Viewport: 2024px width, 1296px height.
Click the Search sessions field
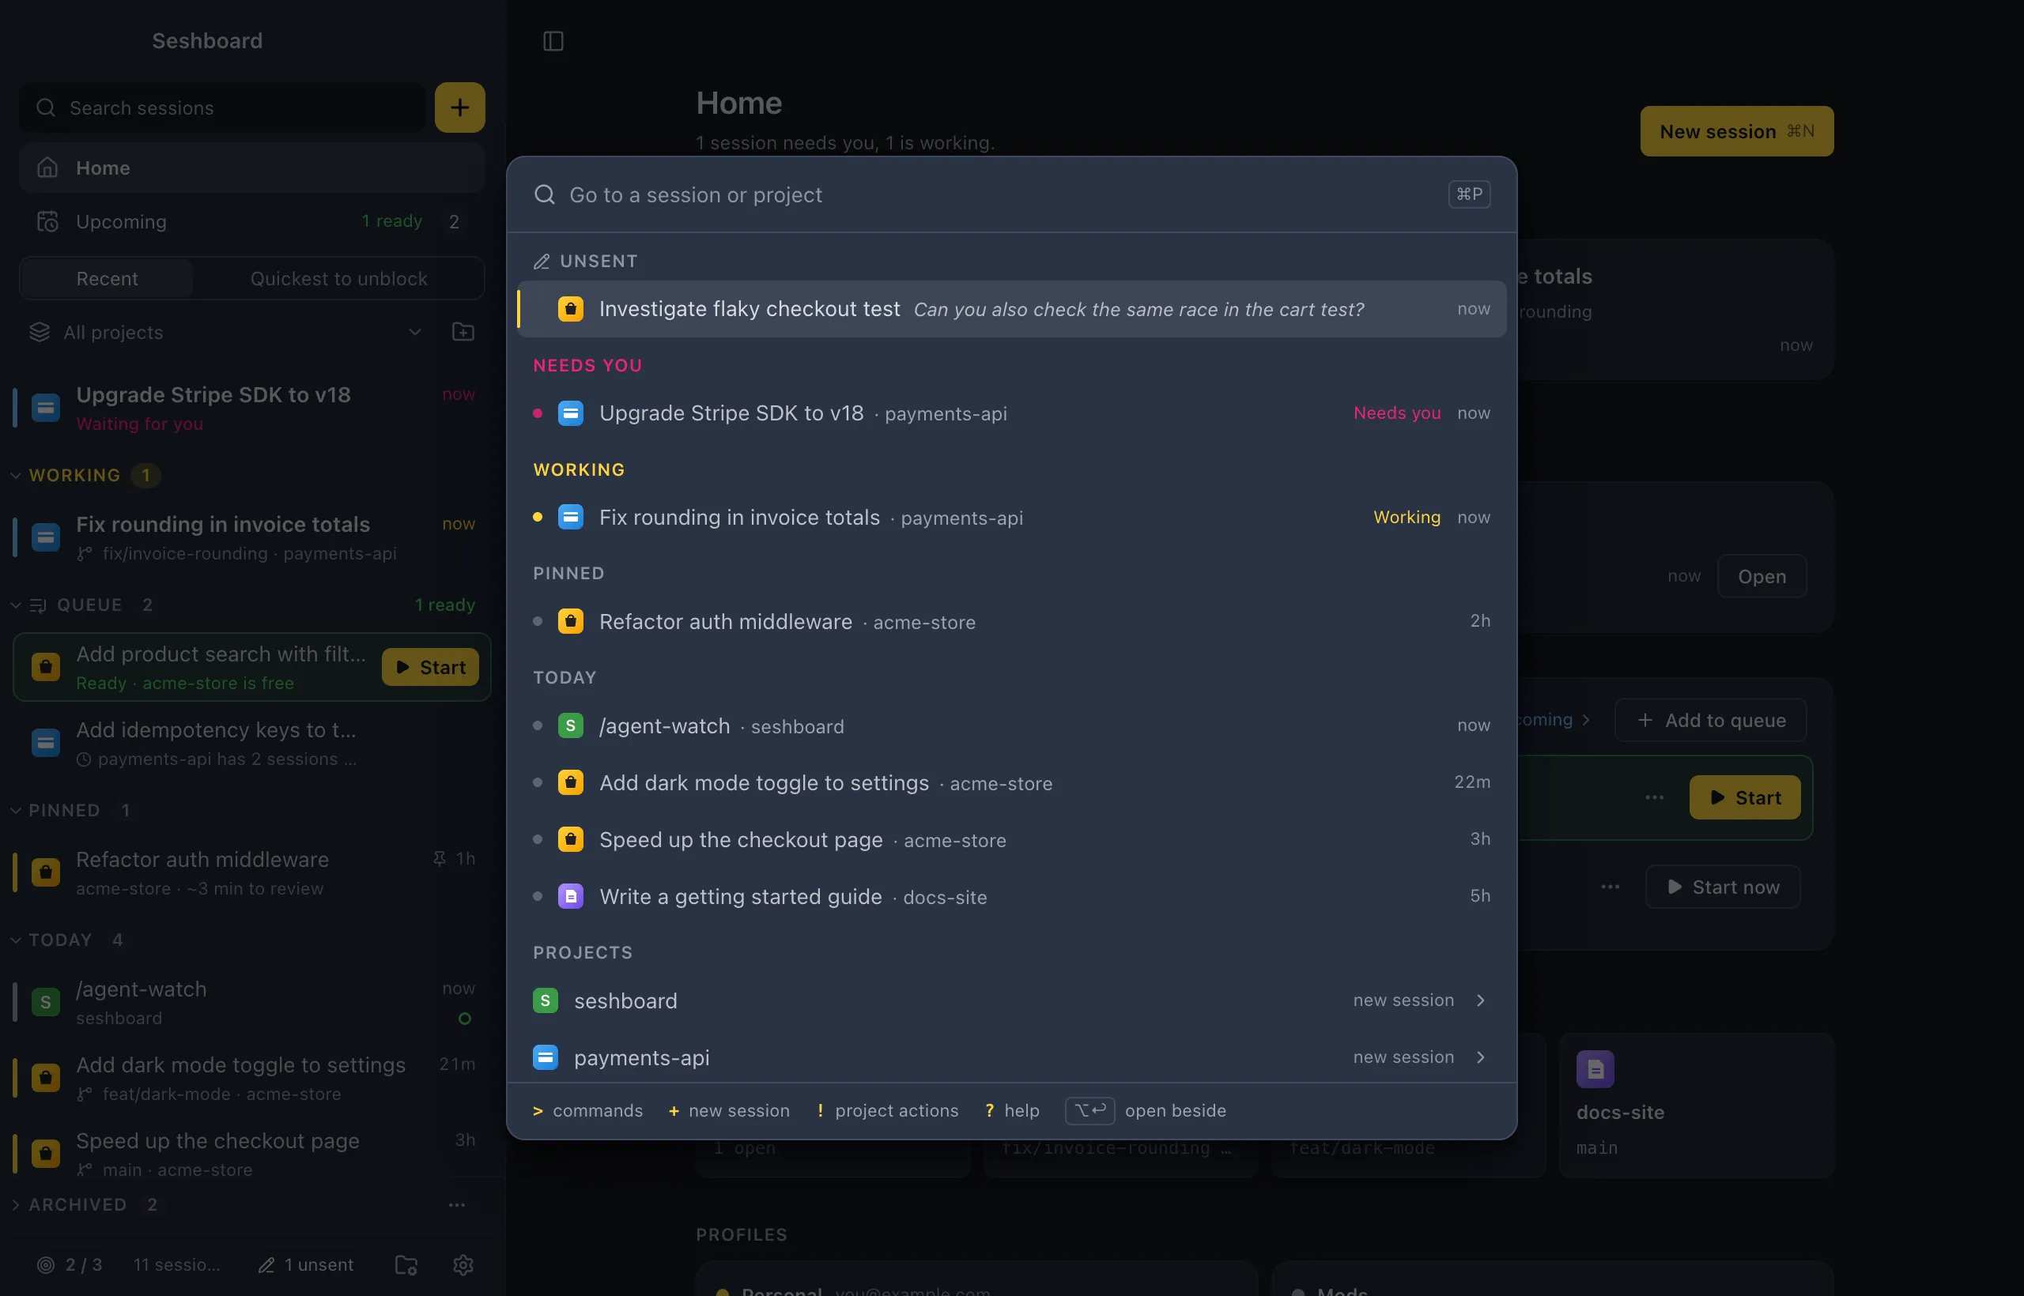click(222, 107)
